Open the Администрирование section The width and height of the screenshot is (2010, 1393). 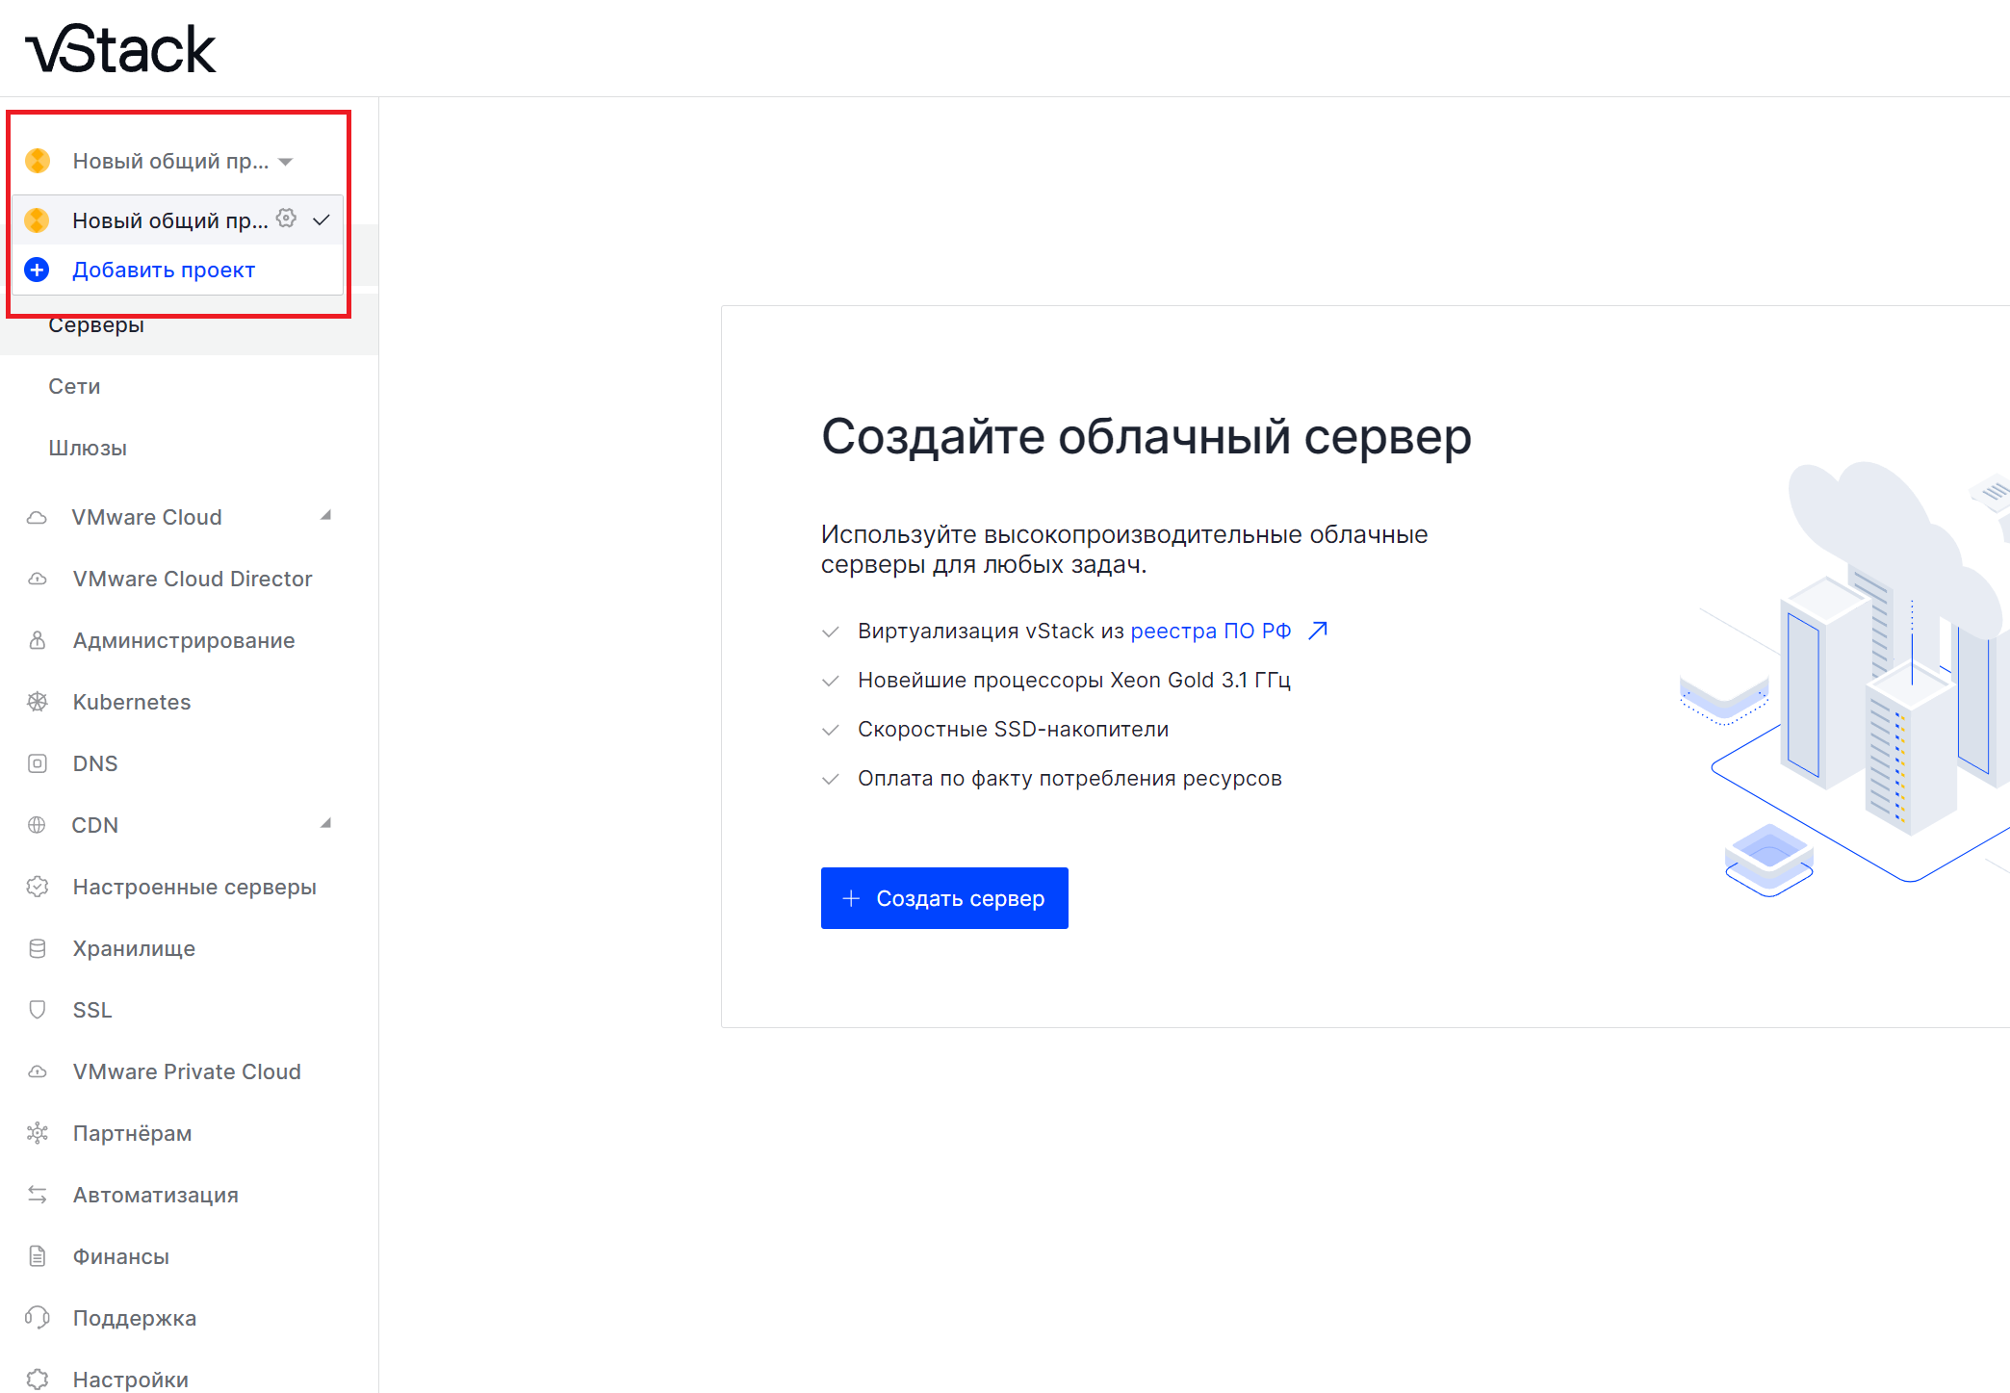point(184,640)
